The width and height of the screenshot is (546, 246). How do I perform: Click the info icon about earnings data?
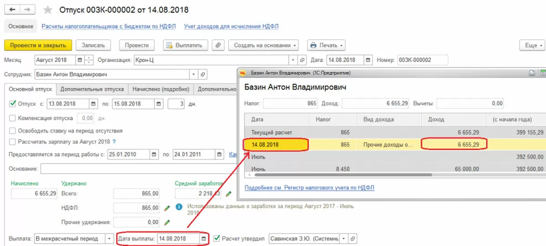(179, 206)
